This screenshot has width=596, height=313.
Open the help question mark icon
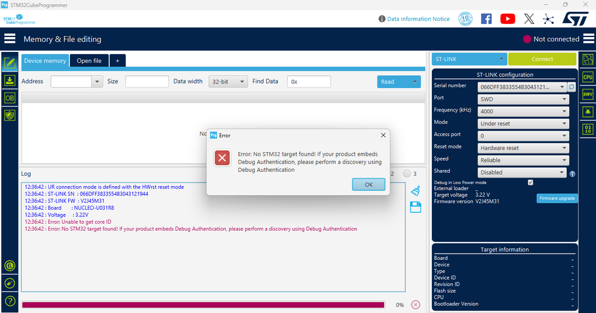(10, 301)
